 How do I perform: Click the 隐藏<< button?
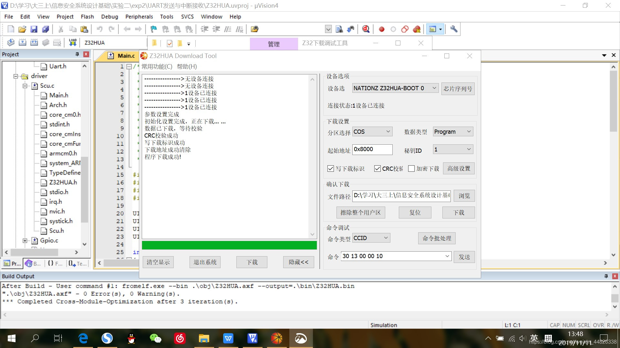point(299,262)
